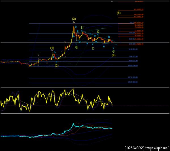Viewport: 170px width, 151px height.
Task: Select the yellow (5) wave label
Action: [x=119, y=13]
